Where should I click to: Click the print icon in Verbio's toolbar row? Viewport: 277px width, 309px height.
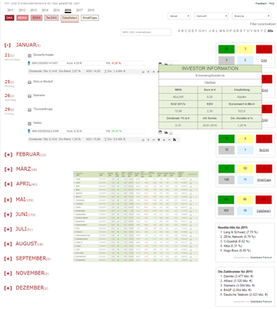click(159, 139)
